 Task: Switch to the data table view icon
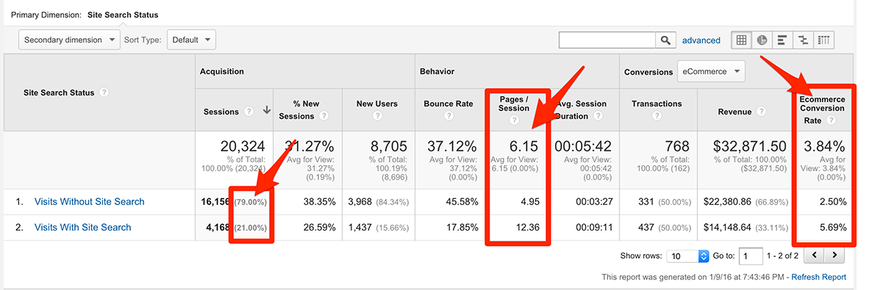740,40
